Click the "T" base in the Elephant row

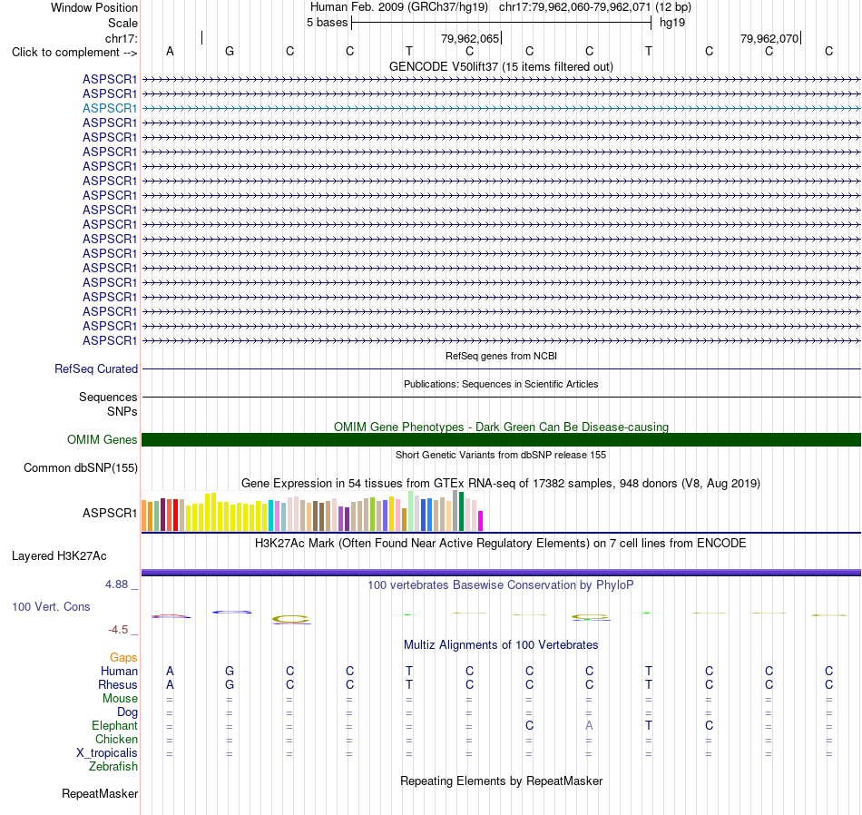click(x=649, y=725)
